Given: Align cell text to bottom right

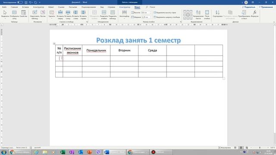Looking at the screenshot, I should (x=191, y=18).
